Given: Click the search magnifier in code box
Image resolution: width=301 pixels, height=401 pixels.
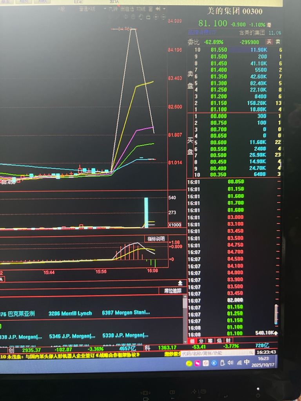Looking at the screenshot, I should pos(251,353).
